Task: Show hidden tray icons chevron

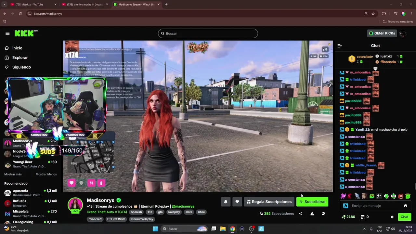Action: pos(364,229)
